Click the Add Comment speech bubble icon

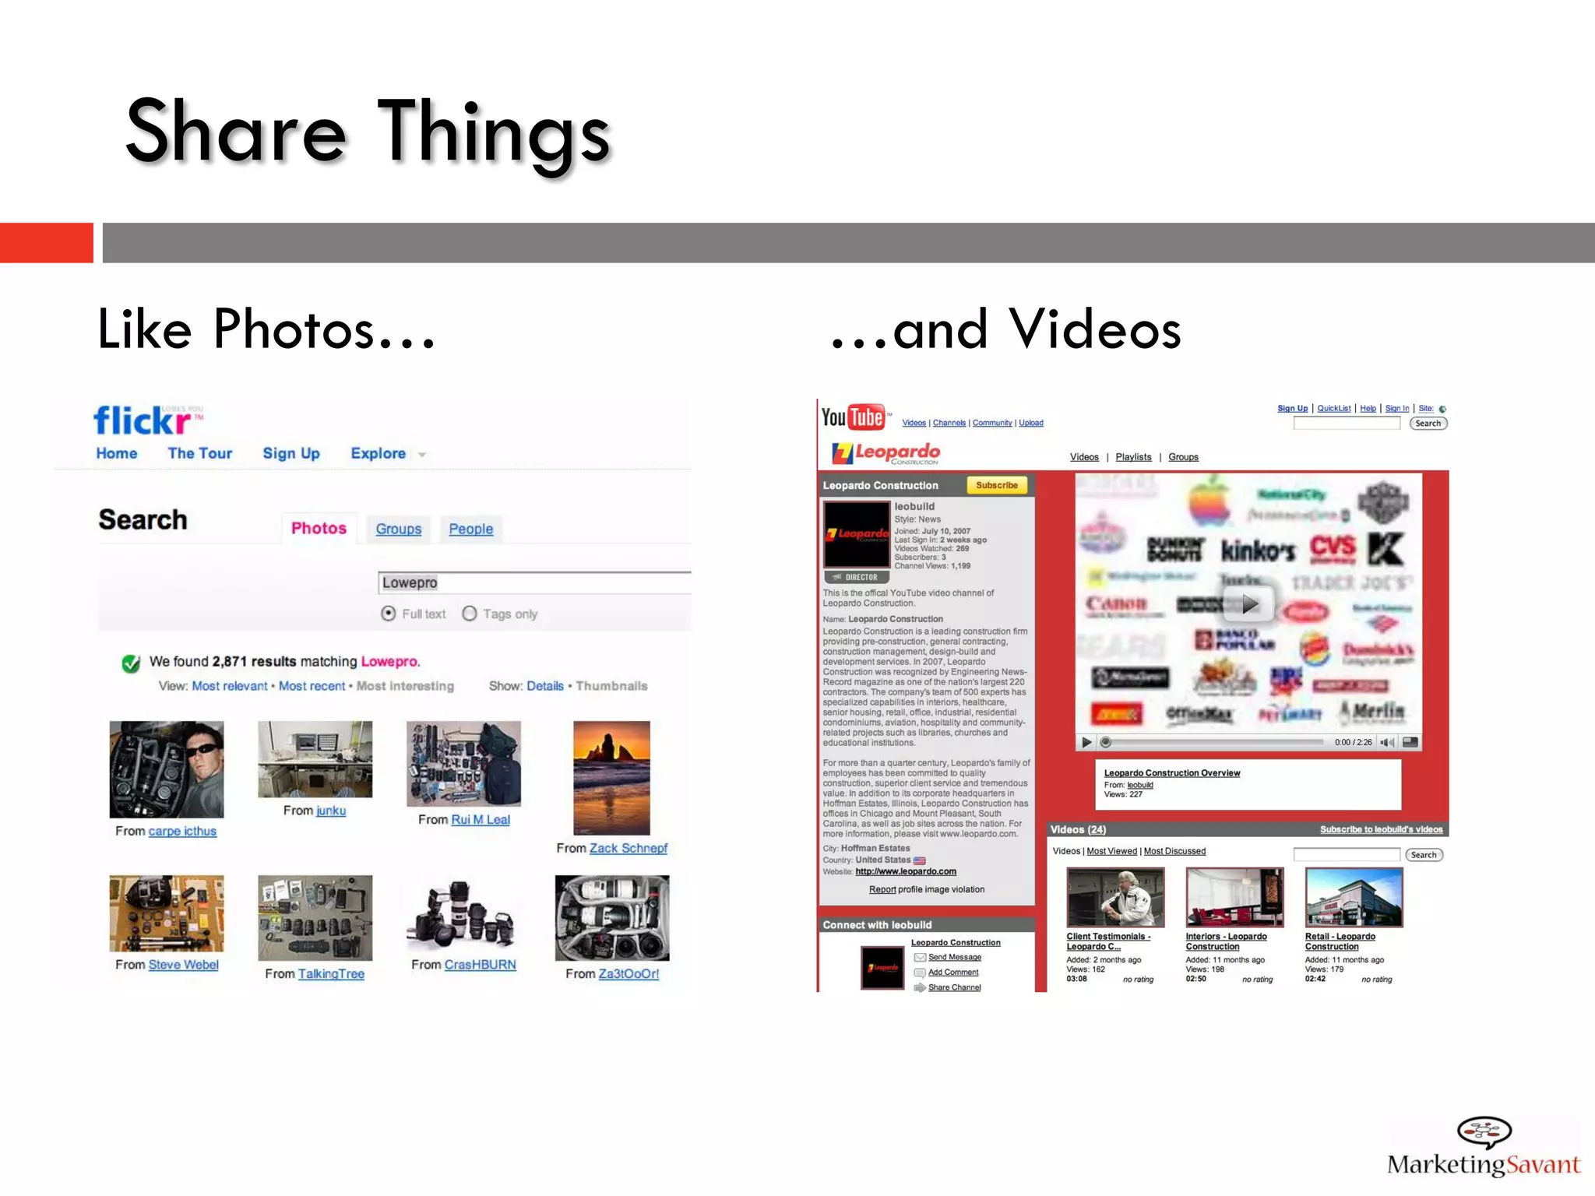pos(920,973)
